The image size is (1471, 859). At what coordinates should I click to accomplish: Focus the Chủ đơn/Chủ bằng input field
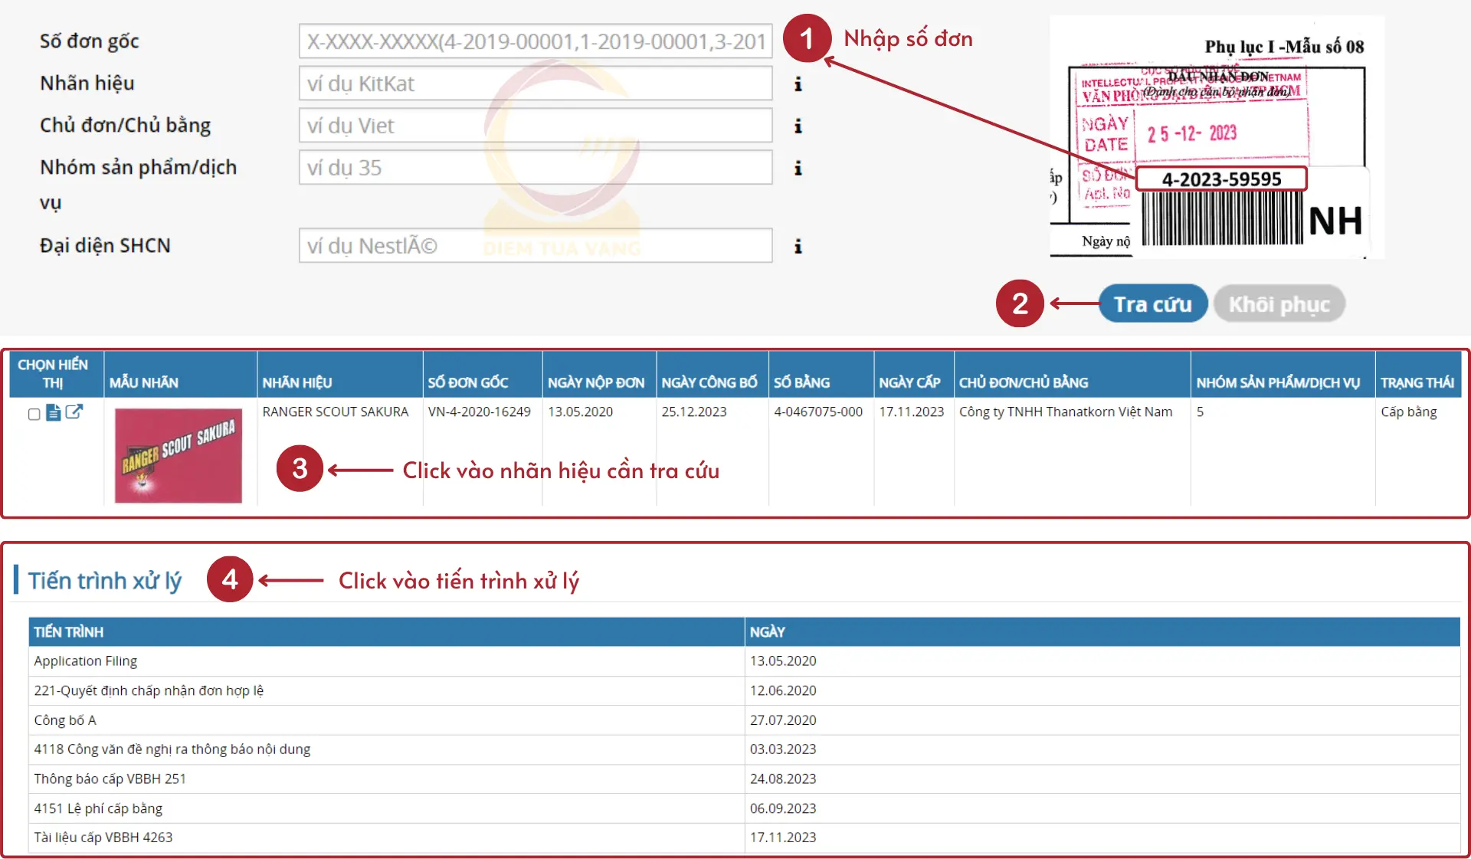pos(536,126)
